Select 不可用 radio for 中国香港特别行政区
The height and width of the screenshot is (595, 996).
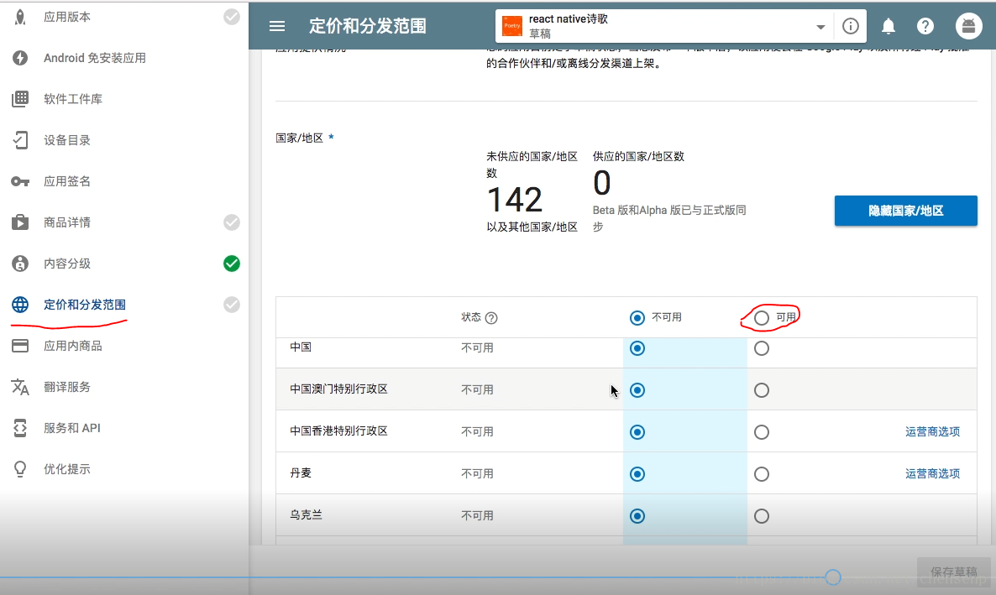coord(637,432)
